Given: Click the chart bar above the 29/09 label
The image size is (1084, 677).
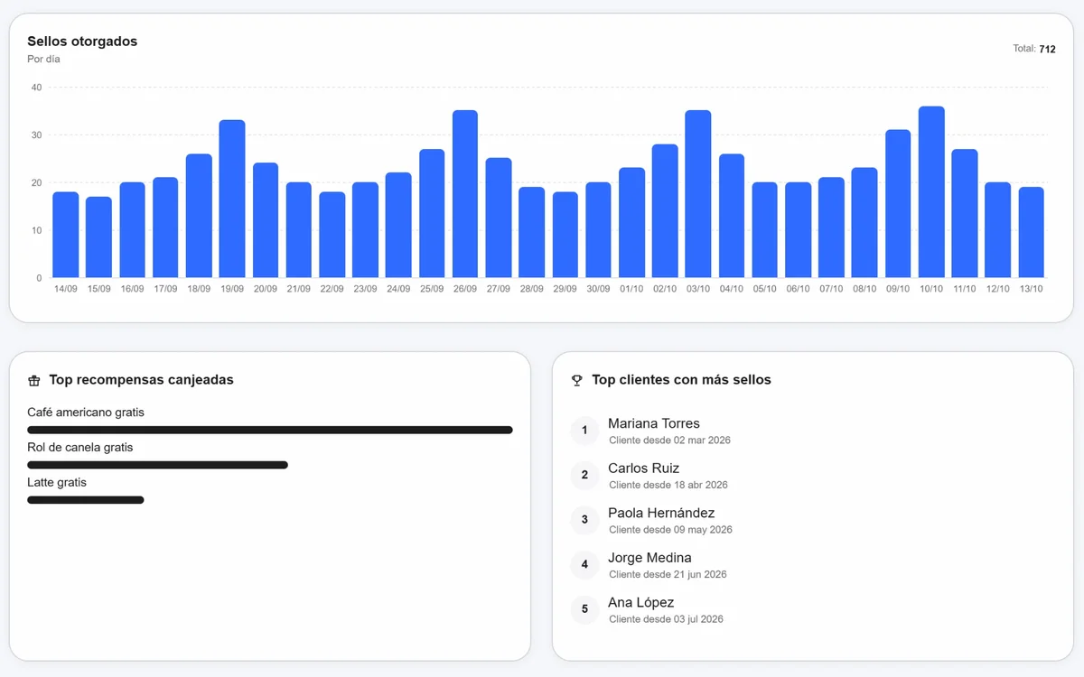Looking at the screenshot, I should click(x=565, y=235).
